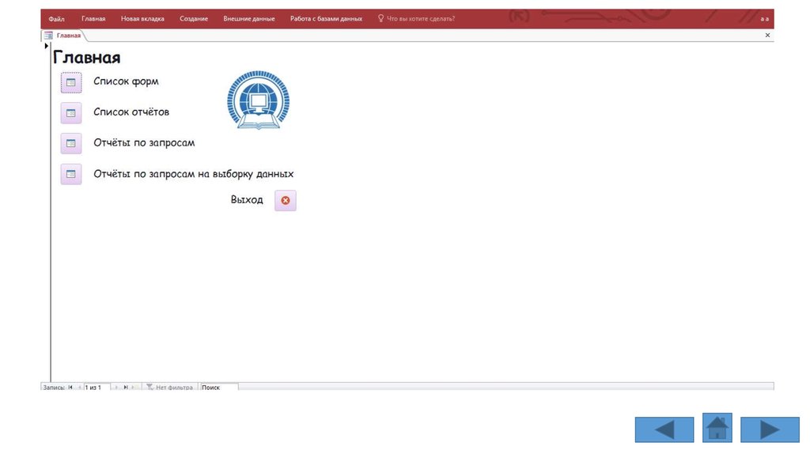Click the Выход label text
This screenshot has height=454, width=810.
(x=247, y=199)
